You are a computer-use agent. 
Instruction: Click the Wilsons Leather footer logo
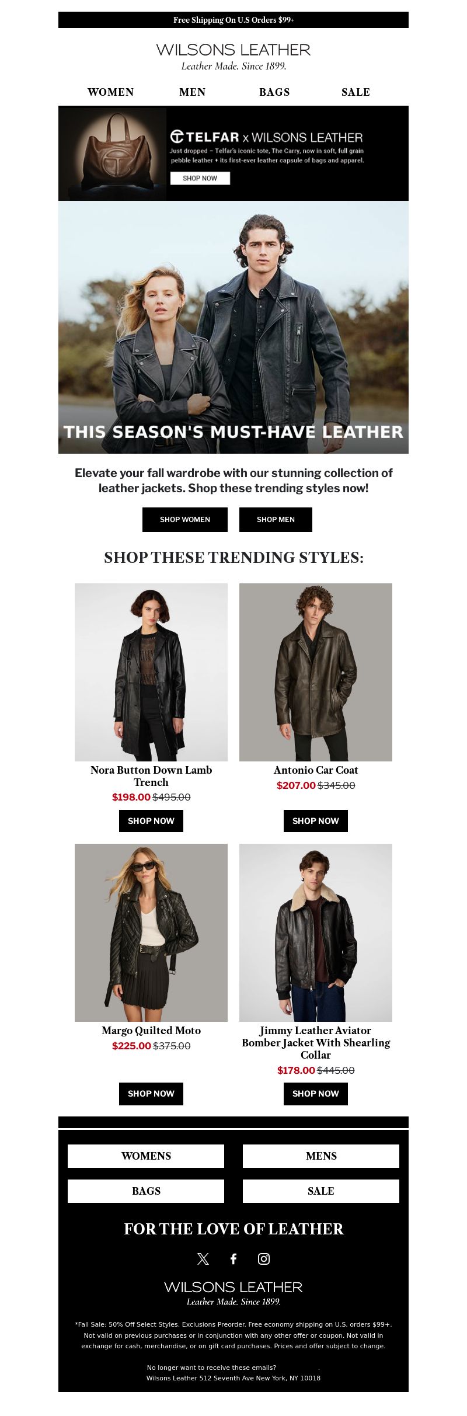233,1293
